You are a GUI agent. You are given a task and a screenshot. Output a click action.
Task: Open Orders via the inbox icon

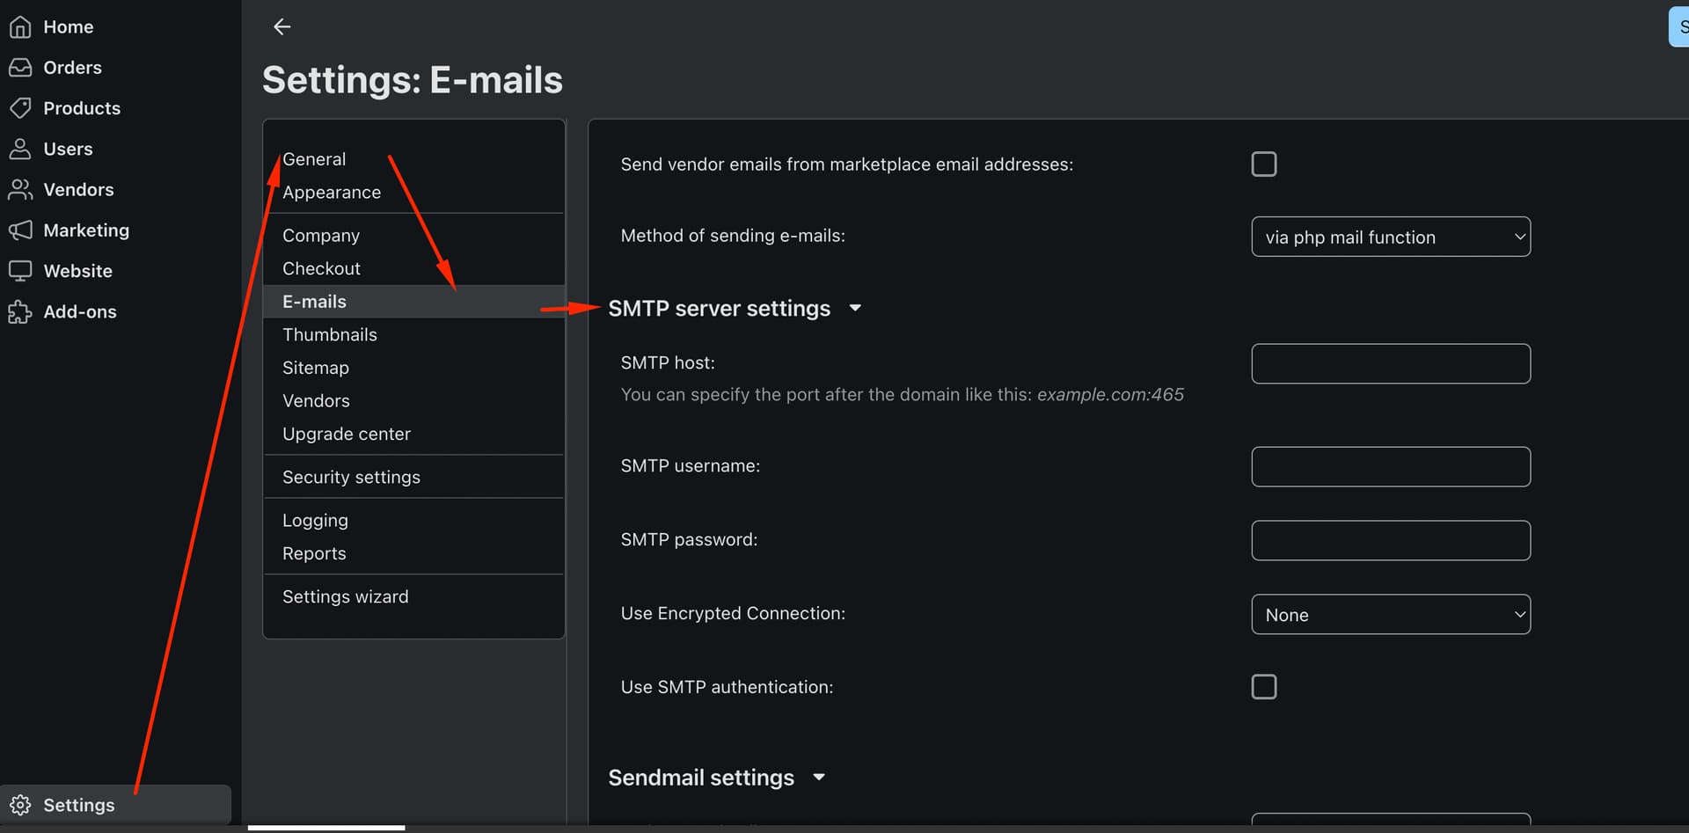click(x=20, y=68)
